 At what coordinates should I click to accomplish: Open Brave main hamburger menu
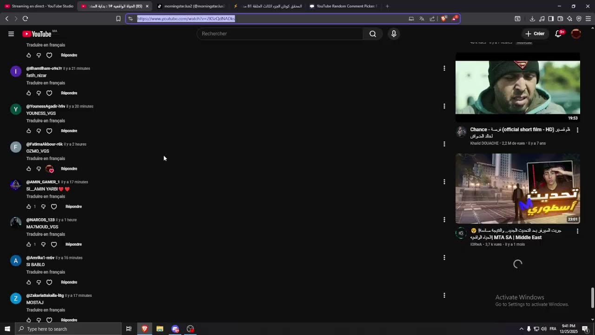click(x=588, y=19)
